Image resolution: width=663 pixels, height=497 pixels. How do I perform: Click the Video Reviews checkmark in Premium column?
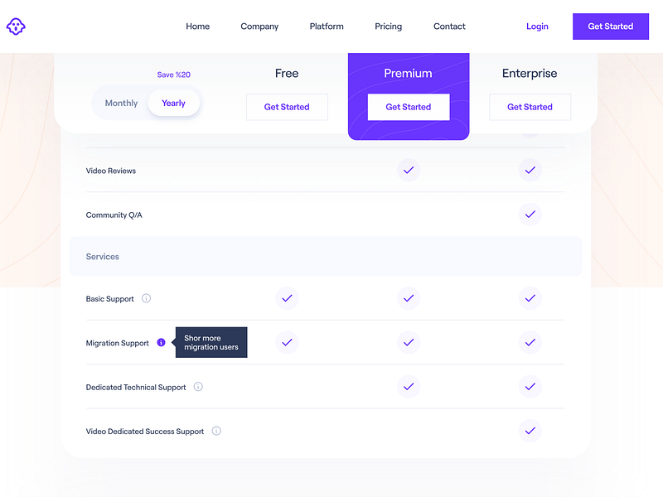(409, 170)
